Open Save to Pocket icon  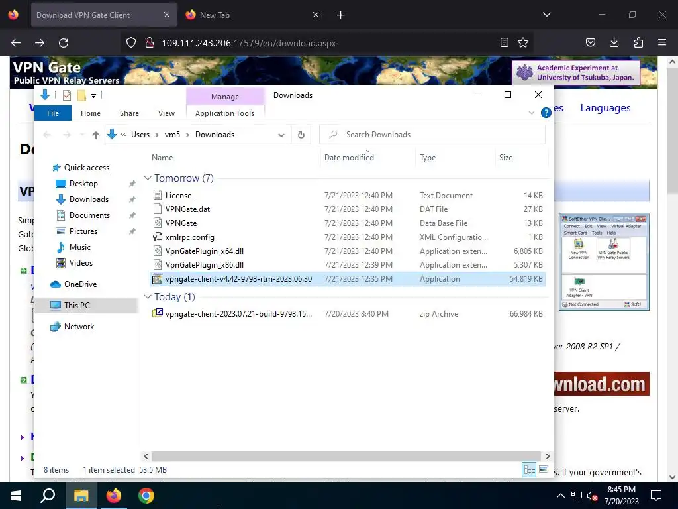[590, 42]
